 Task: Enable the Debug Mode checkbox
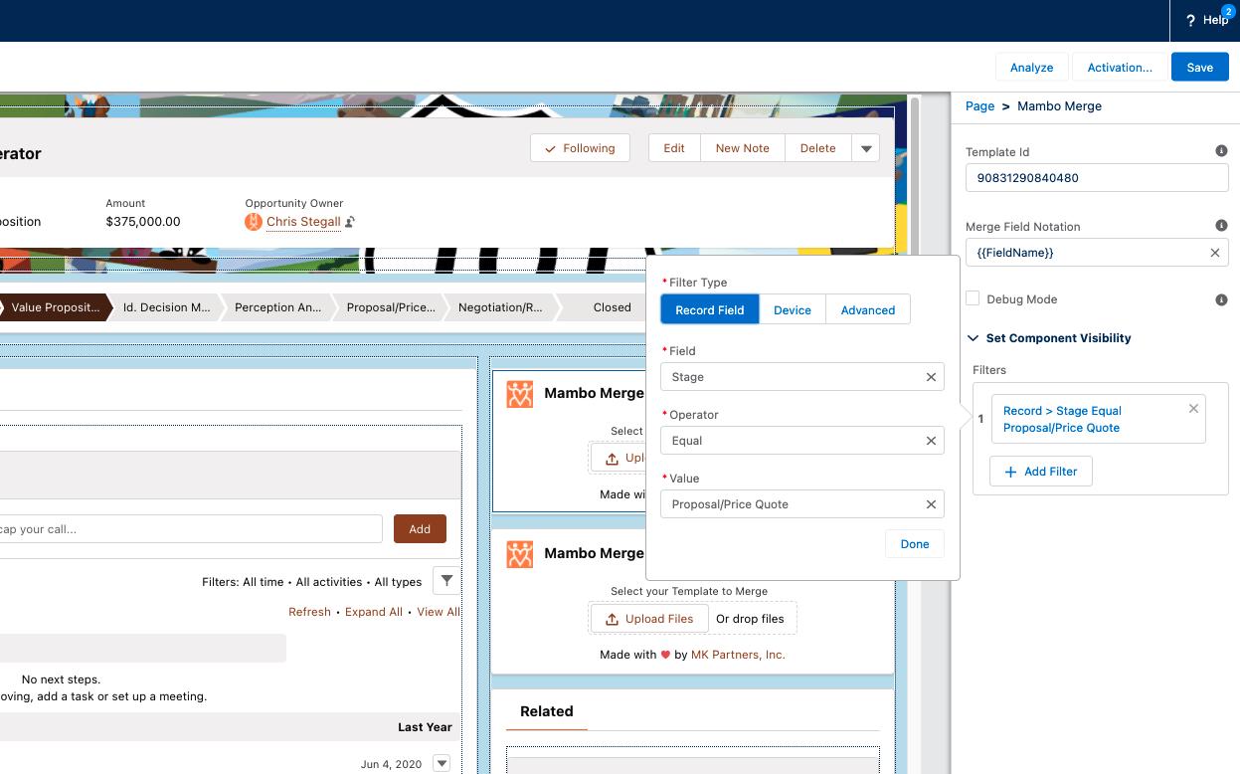(x=973, y=298)
